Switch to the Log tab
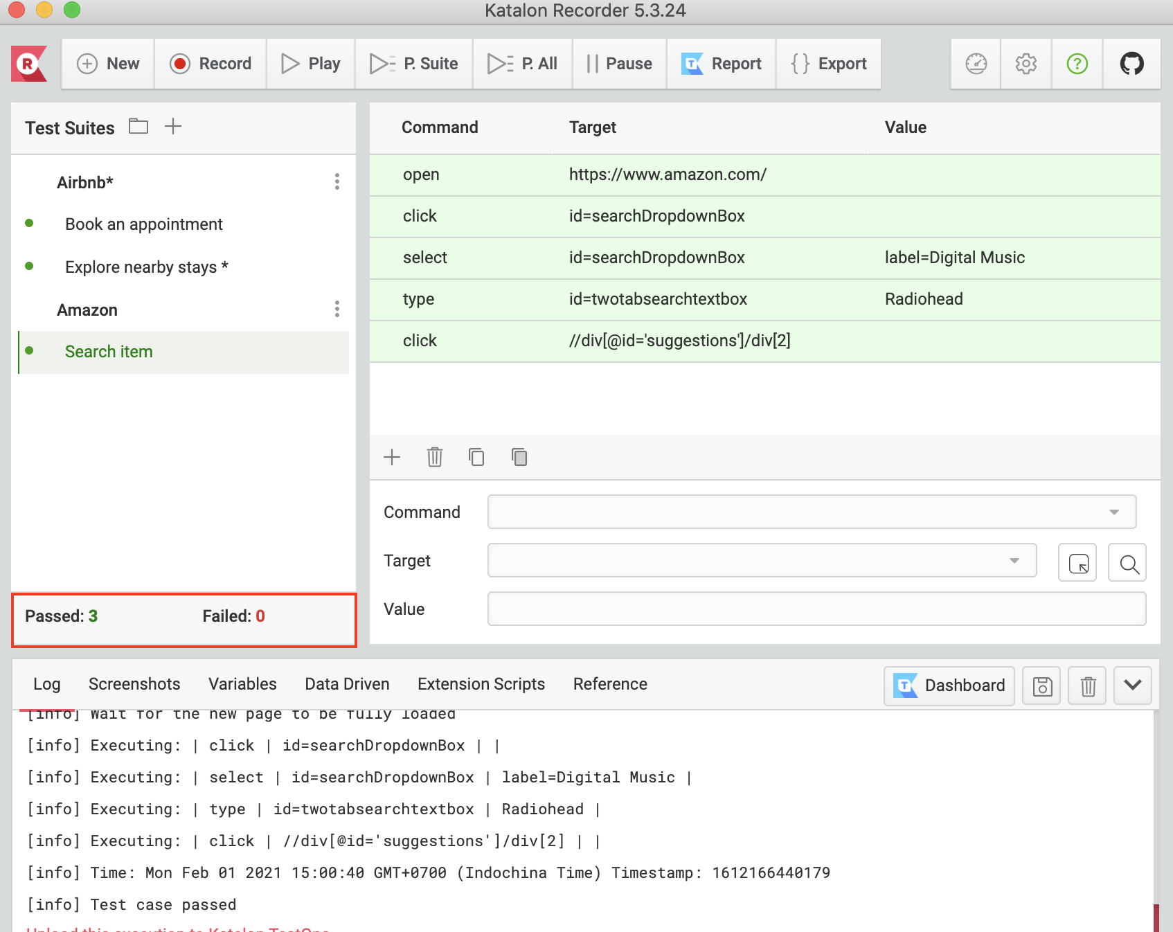This screenshot has height=932, width=1173. tap(47, 684)
